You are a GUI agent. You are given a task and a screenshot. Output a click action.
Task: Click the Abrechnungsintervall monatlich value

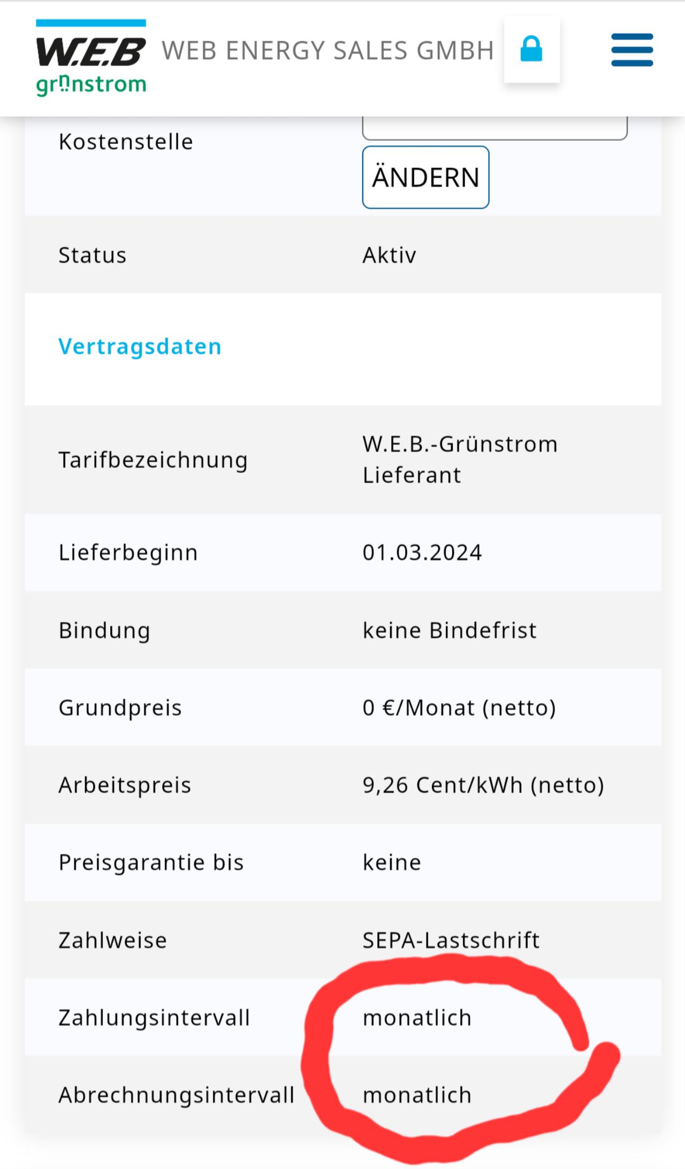417,1095
